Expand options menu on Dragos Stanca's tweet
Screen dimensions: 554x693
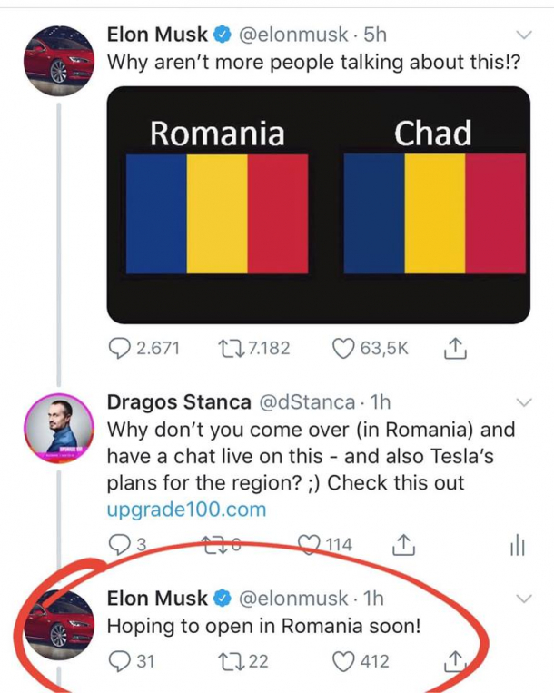pyautogui.click(x=524, y=401)
